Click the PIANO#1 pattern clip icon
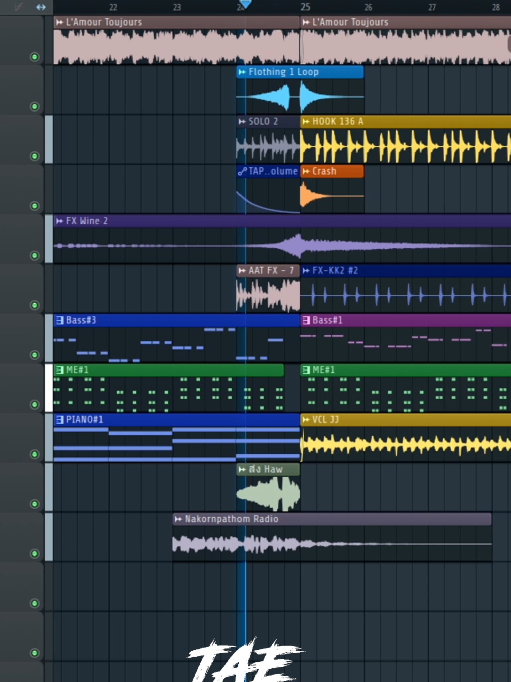 tap(60, 419)
